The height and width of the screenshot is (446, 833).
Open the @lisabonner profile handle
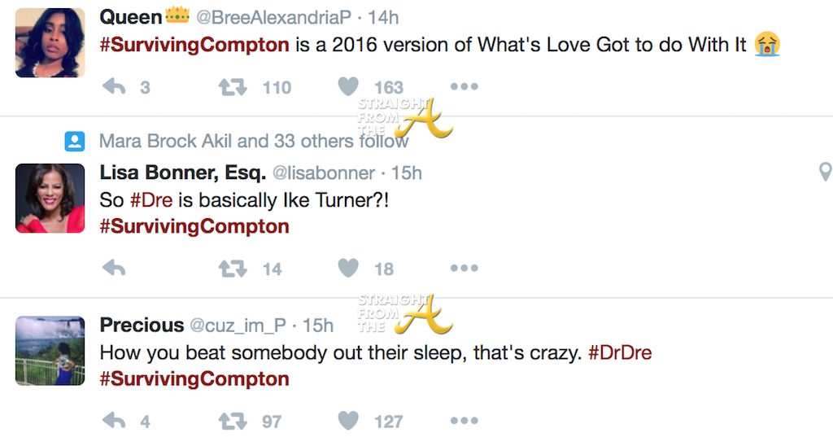pyautogui.click(x=322, y=173)
